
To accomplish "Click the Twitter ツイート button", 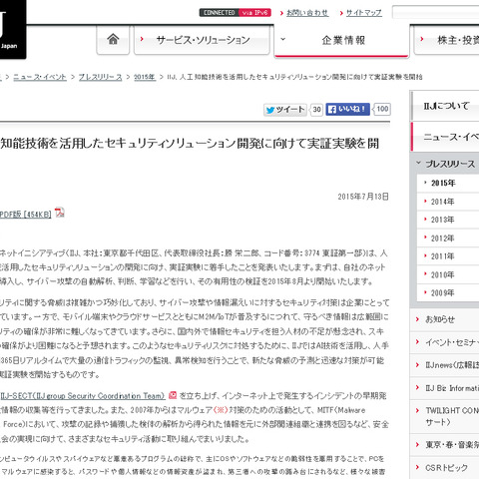I will [285, 110].
